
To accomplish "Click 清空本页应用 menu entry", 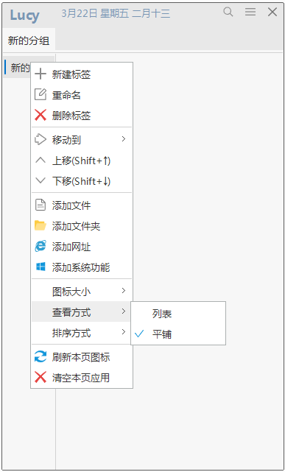I will pos(82,377).
